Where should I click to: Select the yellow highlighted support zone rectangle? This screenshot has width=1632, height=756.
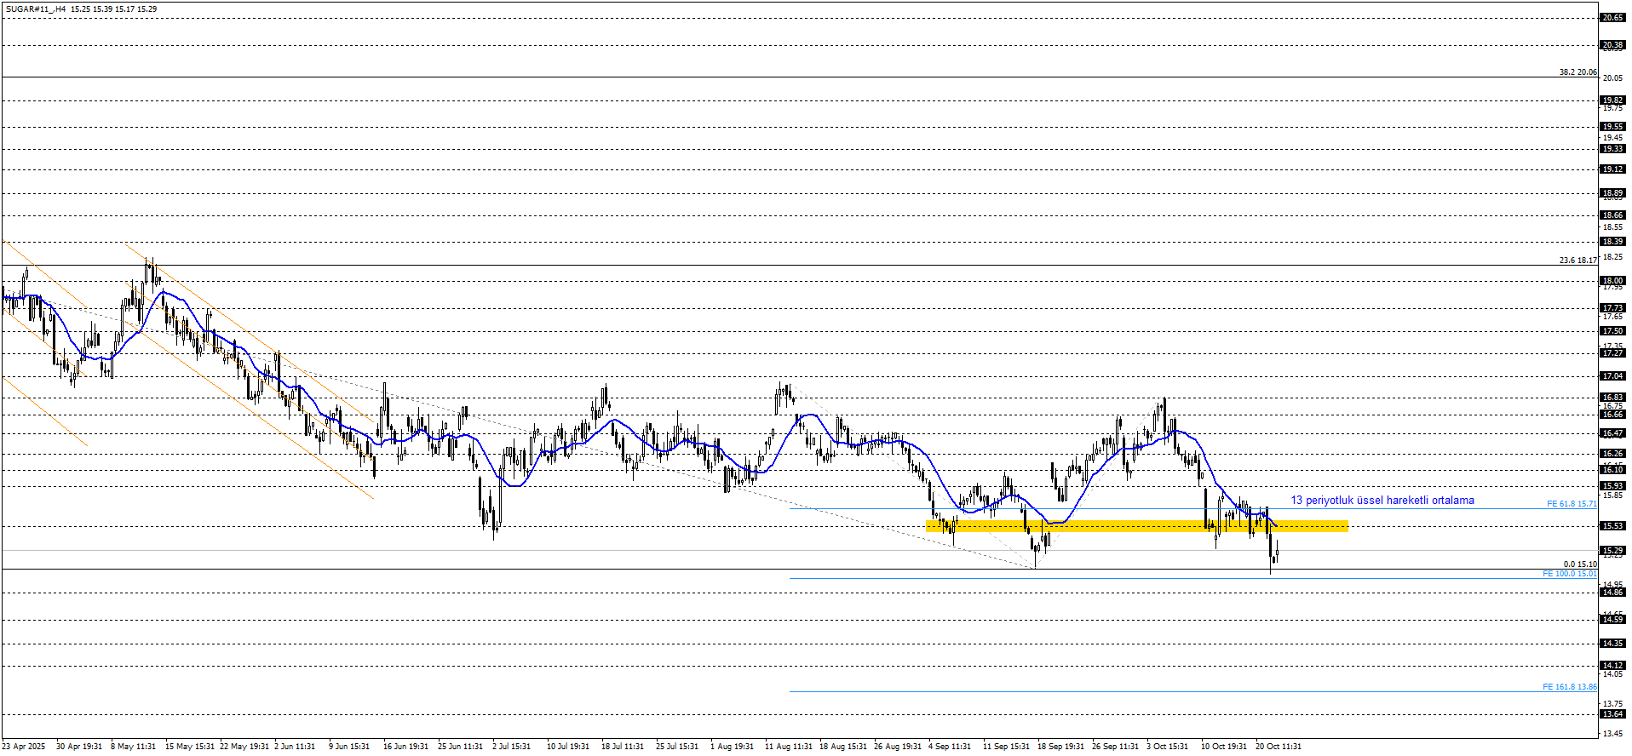click(x=1136, y=526)
